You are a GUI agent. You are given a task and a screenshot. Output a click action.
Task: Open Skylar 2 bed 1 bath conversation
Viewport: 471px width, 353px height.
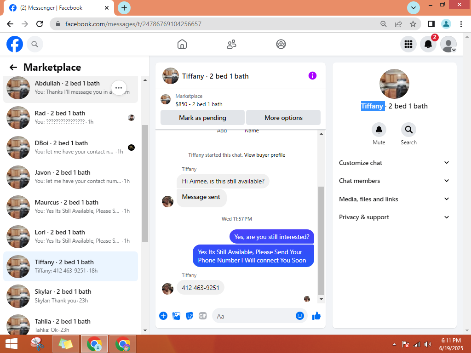point(70,296)
